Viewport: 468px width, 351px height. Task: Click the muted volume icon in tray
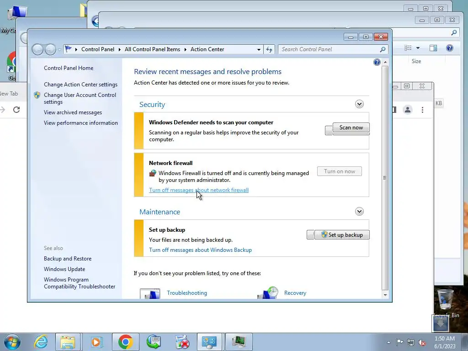coord(422,343)
